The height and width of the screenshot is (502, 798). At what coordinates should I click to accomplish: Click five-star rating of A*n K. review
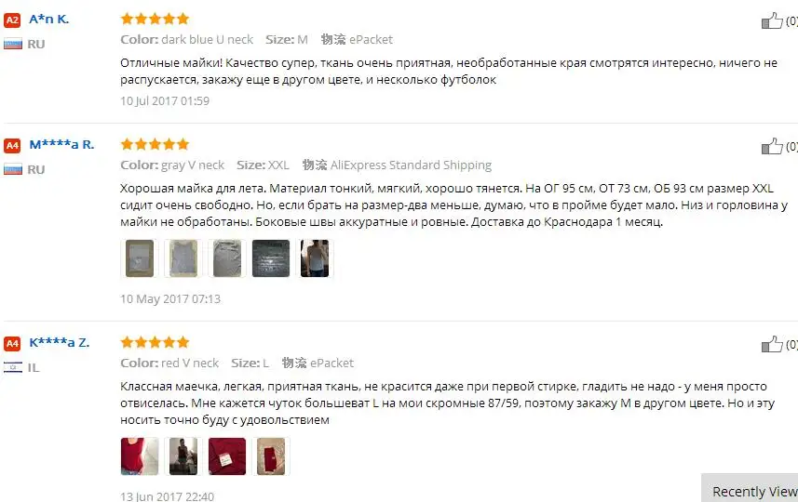155,20
